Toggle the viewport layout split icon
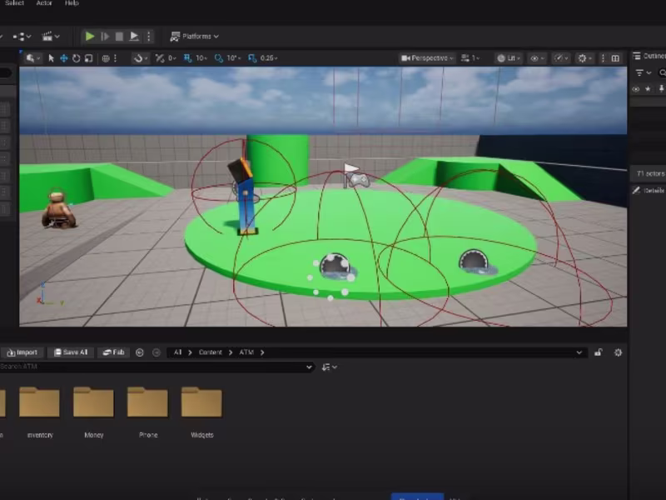 pyautogui.click(x=615, y=58)
